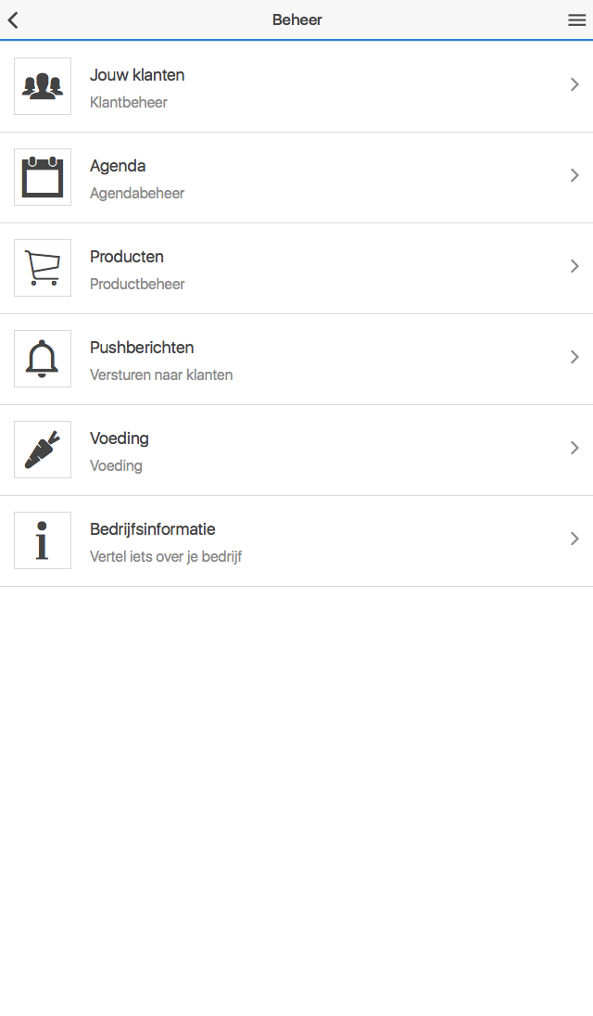Click the calendar Agenda icon
The width and height of the screenshot is (593, 1016).
(43, 177)
